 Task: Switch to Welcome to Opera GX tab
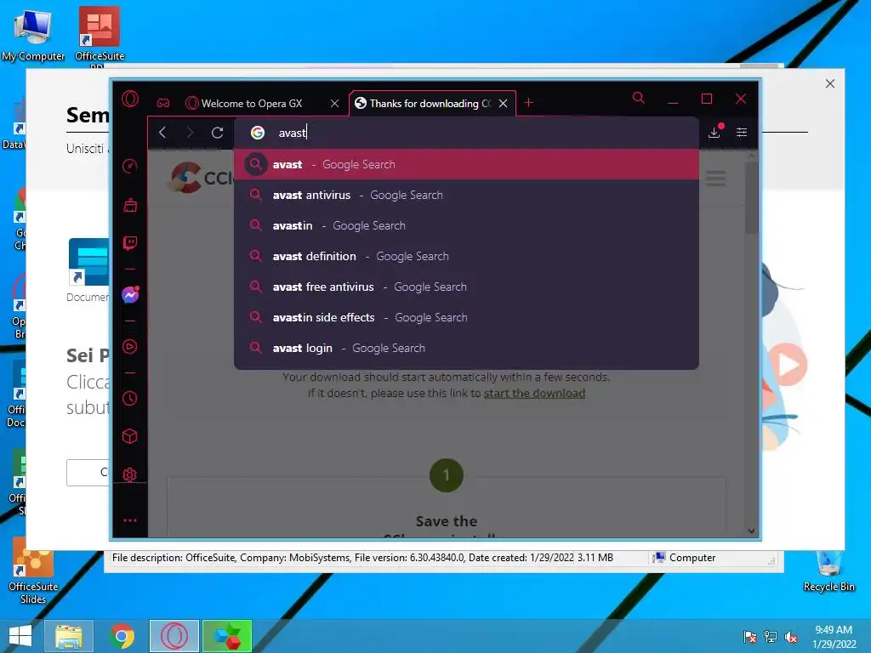252,103
